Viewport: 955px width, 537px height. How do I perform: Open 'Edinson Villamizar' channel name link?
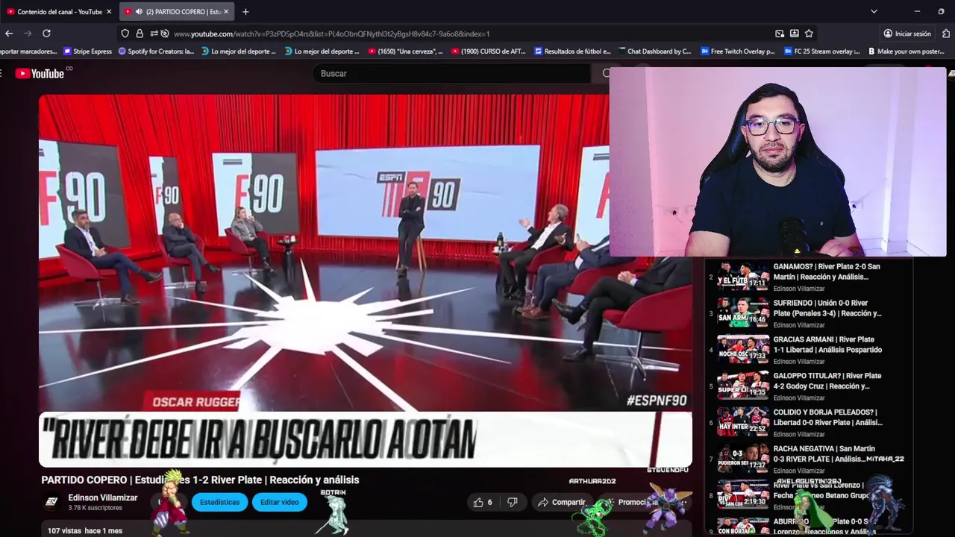pyautogui.click(x=103, y=497)
